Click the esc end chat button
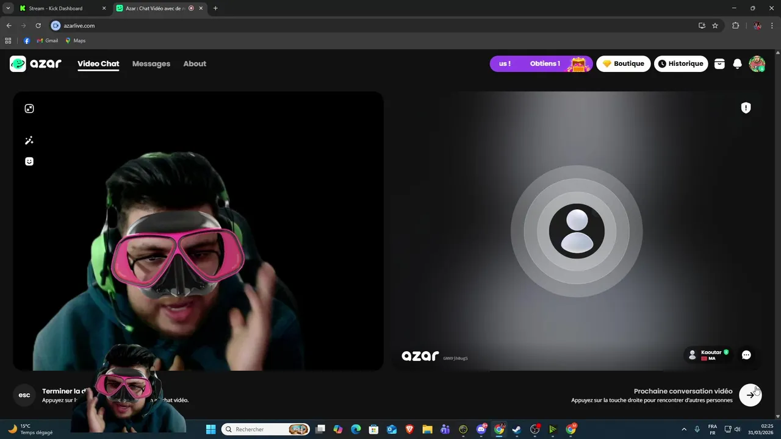The image size is (781, 439). 24,395
